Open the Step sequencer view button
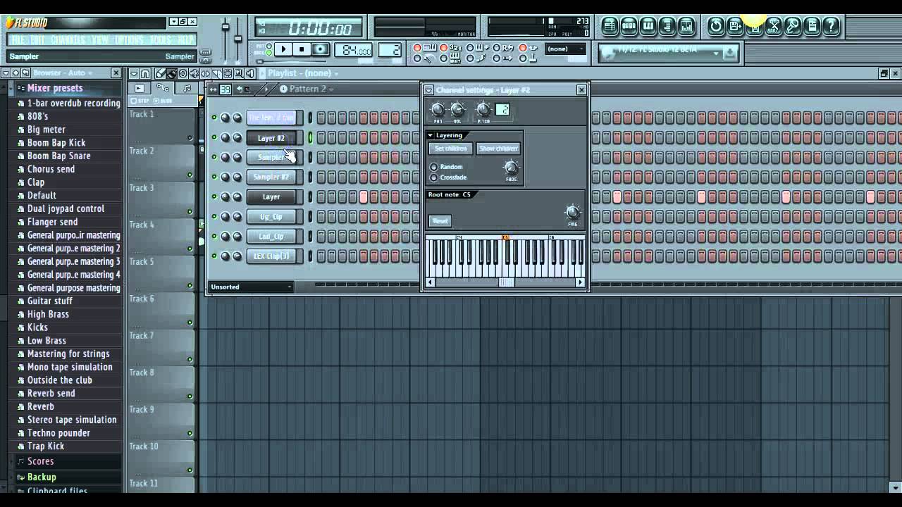 point(629,27)
